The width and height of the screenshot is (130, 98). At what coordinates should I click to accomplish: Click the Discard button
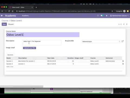(x=11, y=24)
